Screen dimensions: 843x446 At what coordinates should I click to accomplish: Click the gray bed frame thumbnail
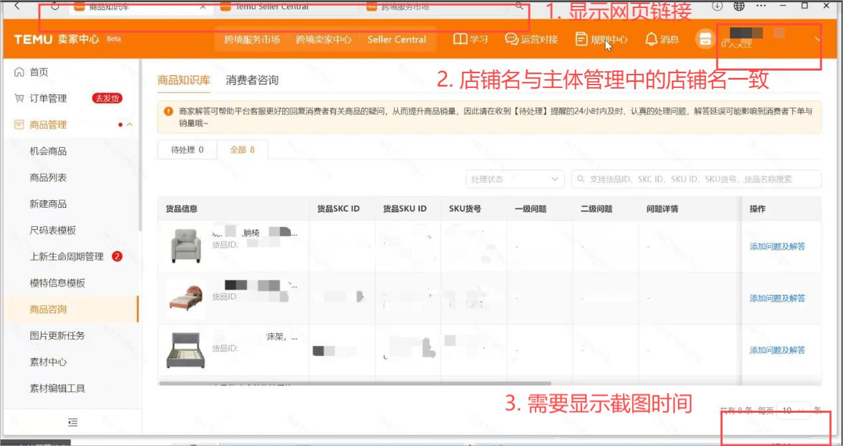point(186,350)
